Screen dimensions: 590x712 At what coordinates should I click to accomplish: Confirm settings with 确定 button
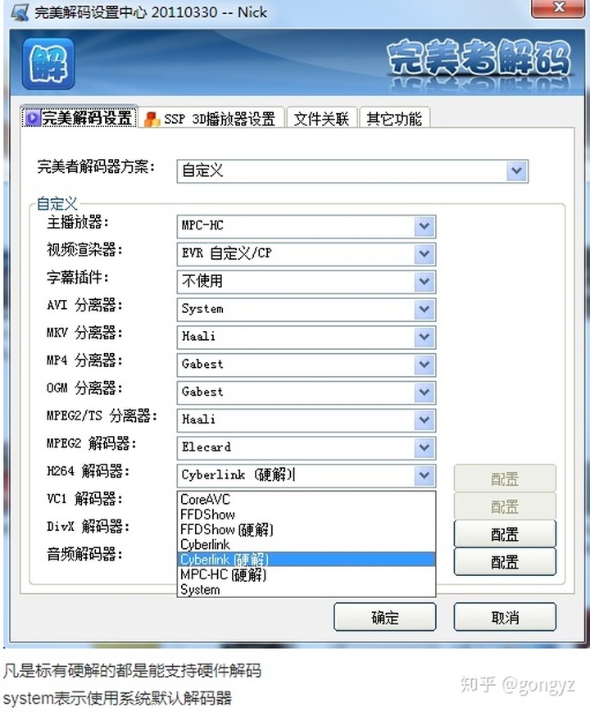(x=384, y=617)
